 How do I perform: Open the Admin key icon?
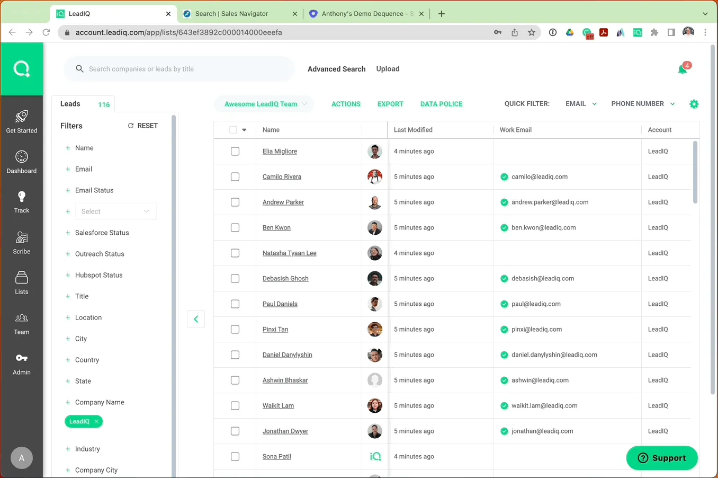pos(22,358)
